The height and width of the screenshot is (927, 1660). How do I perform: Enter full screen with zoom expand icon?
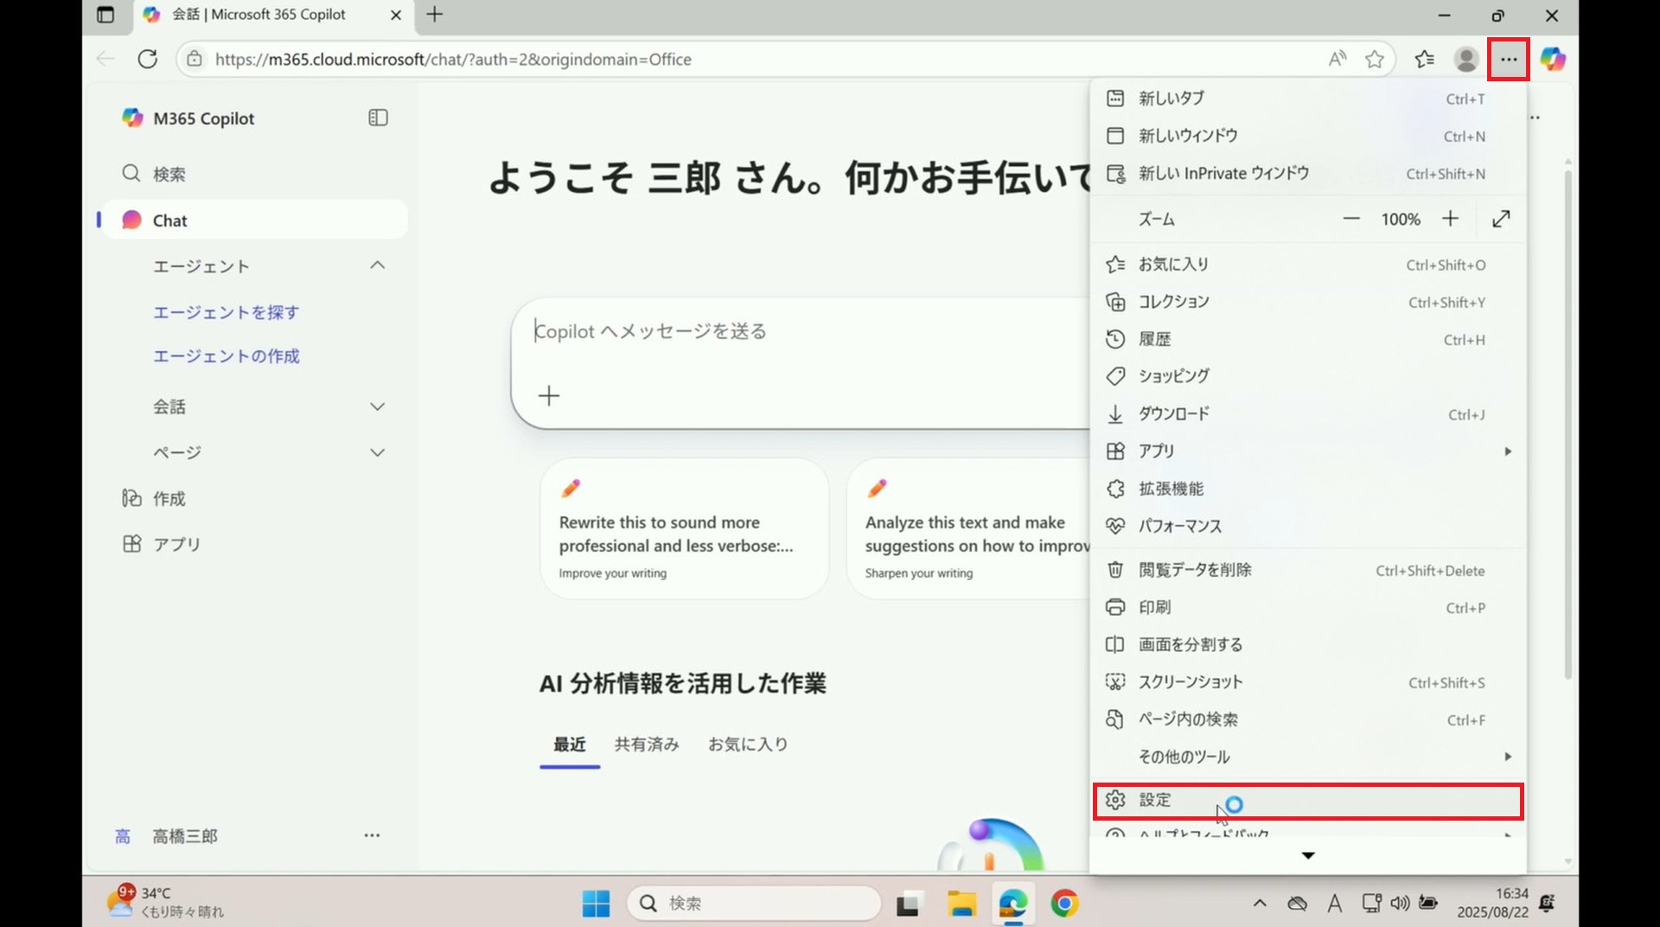tap(1501, 220)
